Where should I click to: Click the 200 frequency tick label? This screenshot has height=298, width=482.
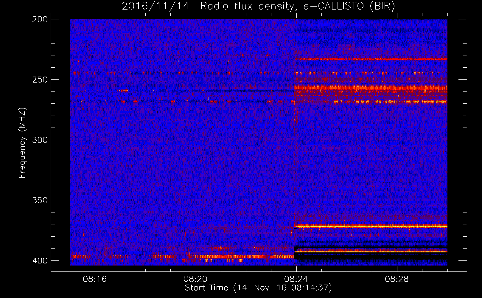[x=40, y=19]
